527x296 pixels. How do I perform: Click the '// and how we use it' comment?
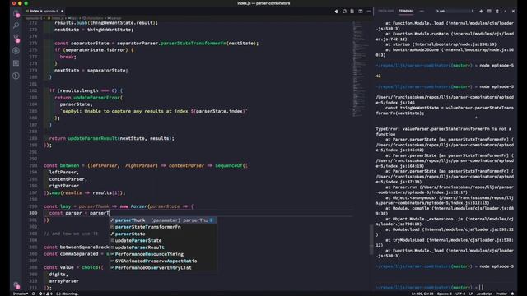(71, 234)
